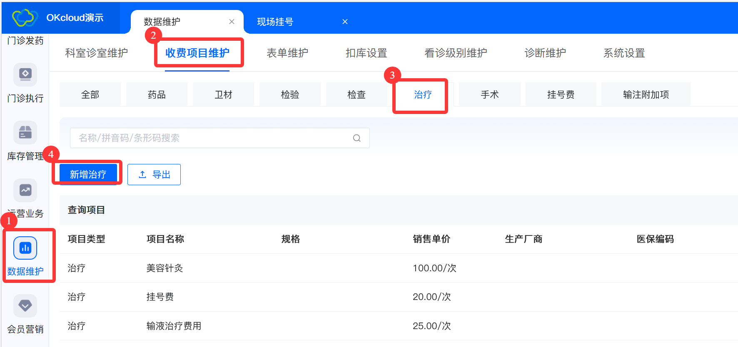Close the 数据维护 tab

point(232,22)
